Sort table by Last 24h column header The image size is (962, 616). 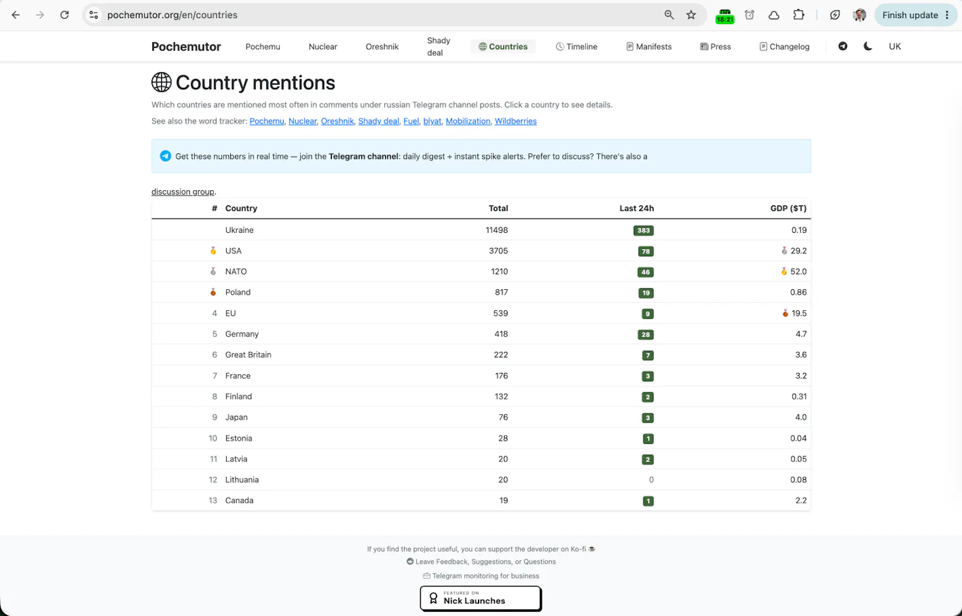pyautogui.click(x=637, y=208)
